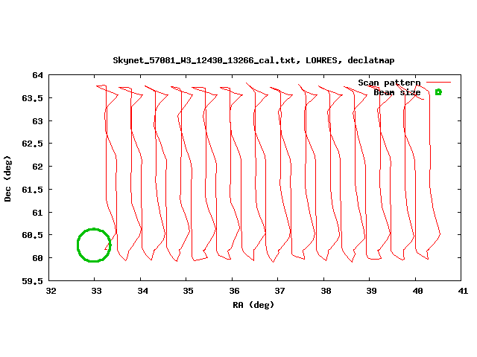
Task: Click y-axis tick label 61.5
Action: tap(33, 190)
